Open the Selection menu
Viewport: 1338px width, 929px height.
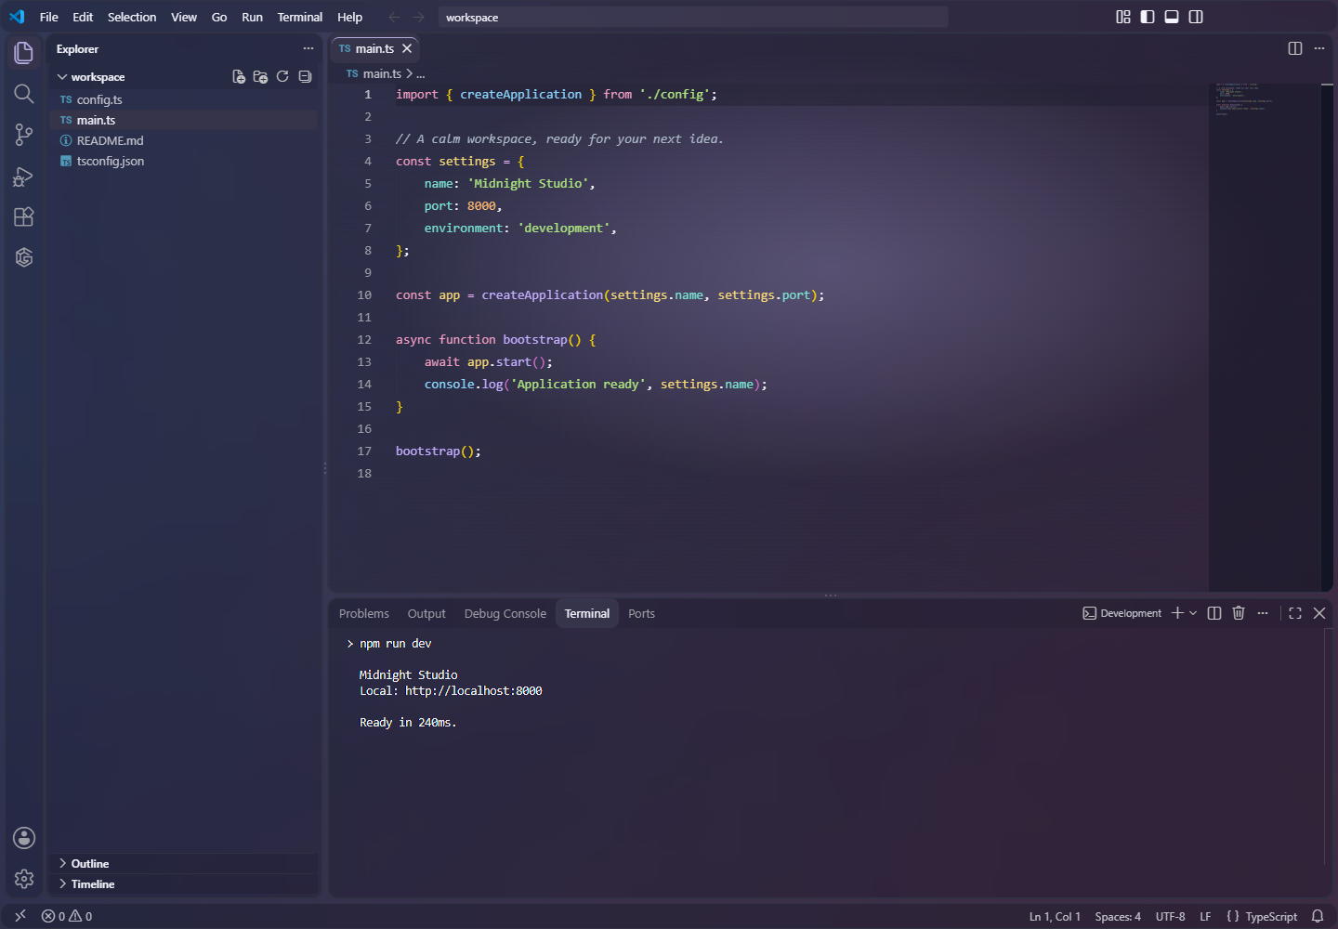(x=132, y=17)
